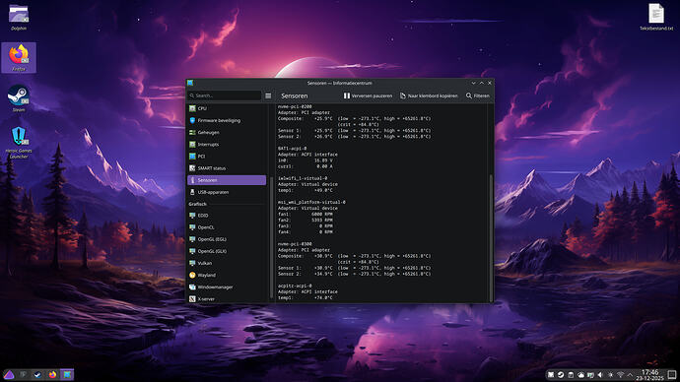Open the OpenCL icon entry
Screen dimensions: 680x382
click(x=192, y=227)
